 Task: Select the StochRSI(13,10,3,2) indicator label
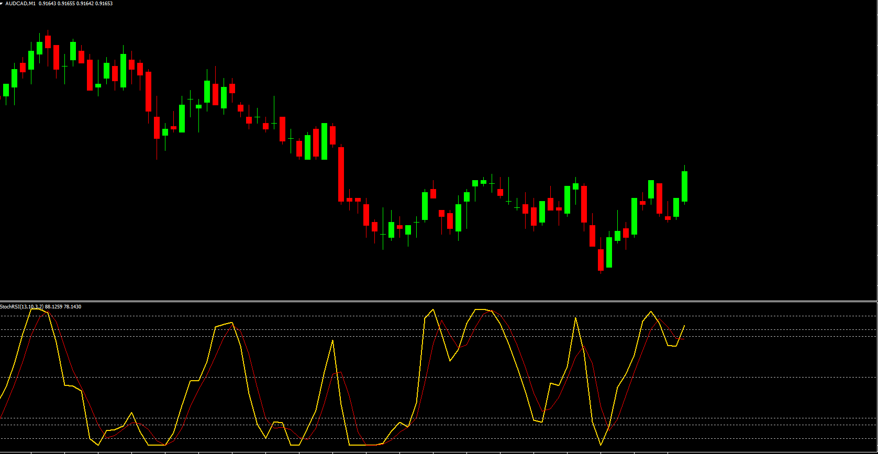pyautogui.click(x=22, y=307)
